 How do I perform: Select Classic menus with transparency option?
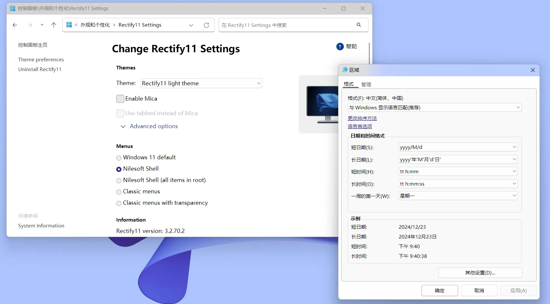point(119,203)
